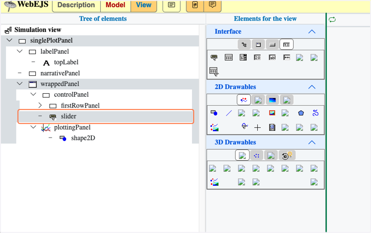Collapse the Interface palette section
Viewport: 371px width, 233px height.
point(312,31)
